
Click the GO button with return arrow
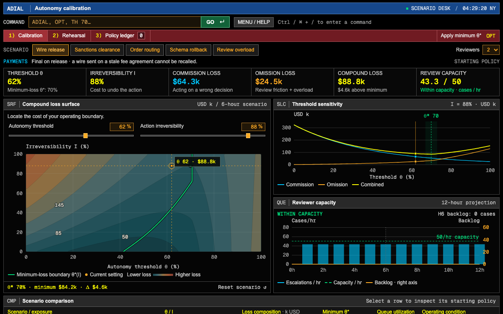point(215,22)
